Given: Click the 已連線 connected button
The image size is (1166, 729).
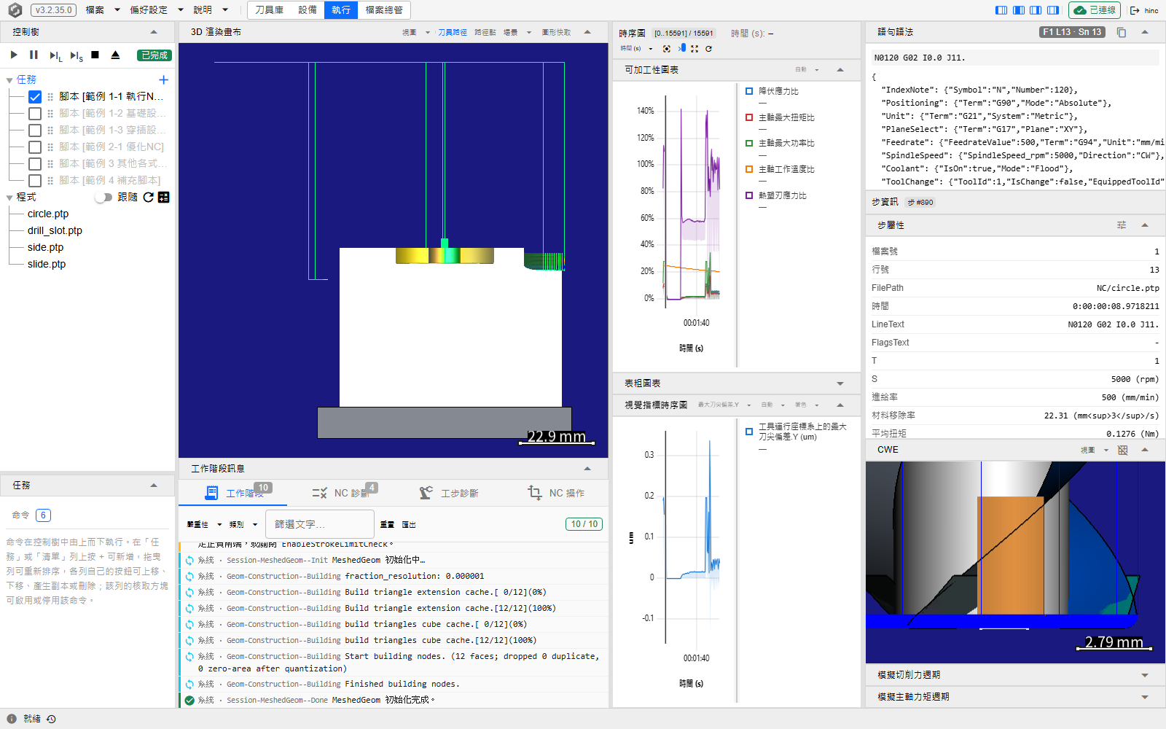Looking at the screenshot, I should tap(1095, 10).
